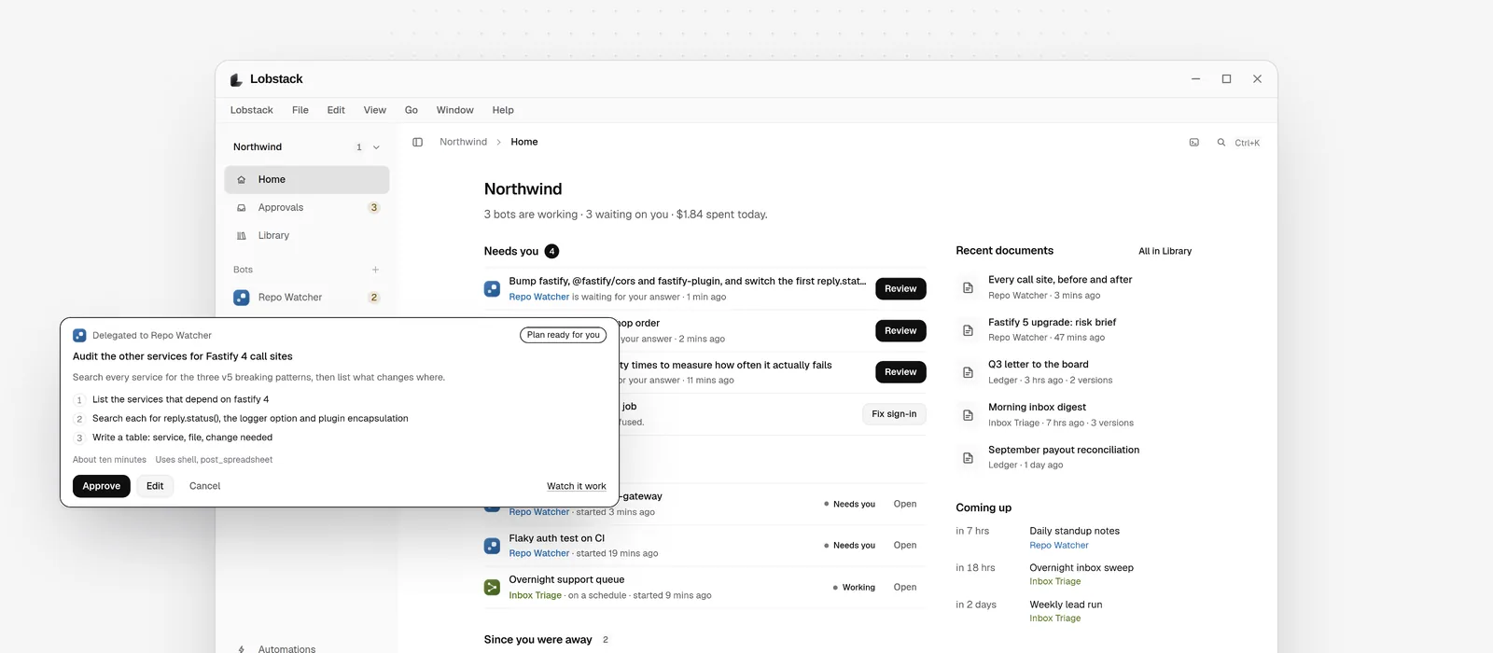Open the All in Library link
Image resolution: width=1493 pixels, height=653 pixels.
[x=1165, y=251]
